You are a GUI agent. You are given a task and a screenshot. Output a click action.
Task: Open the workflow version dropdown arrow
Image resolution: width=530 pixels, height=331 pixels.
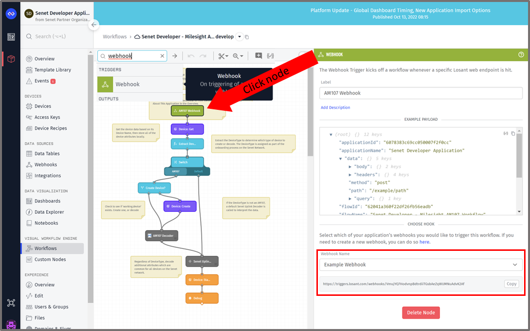[x=239, y=37]
